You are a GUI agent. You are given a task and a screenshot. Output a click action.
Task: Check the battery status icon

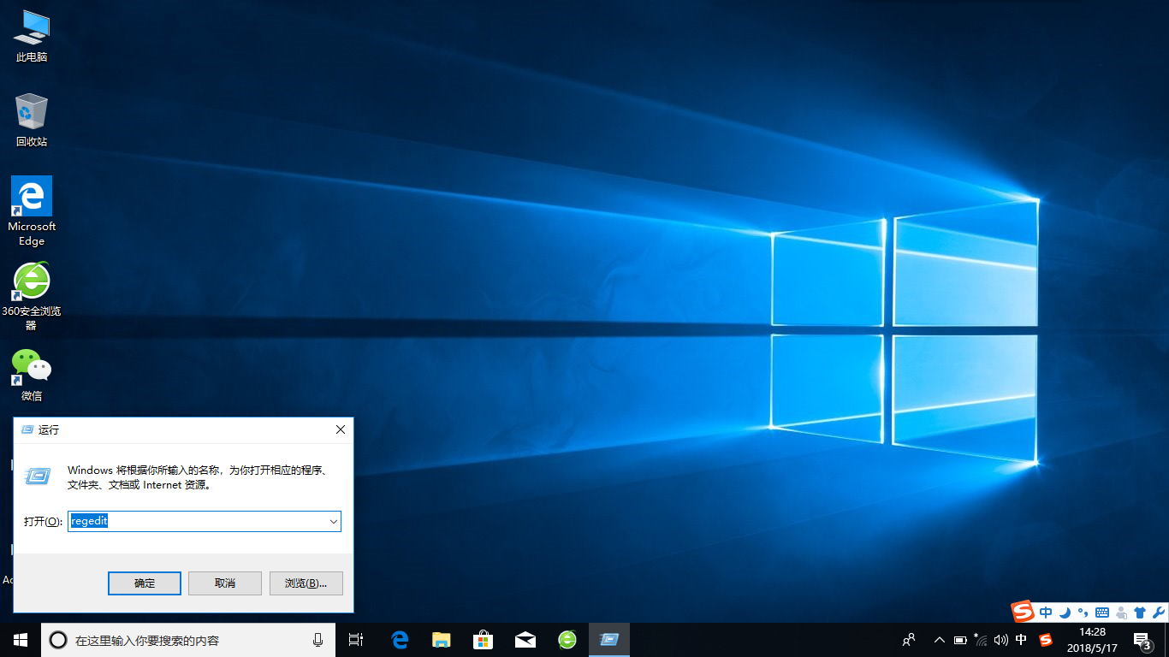[960, 640]
